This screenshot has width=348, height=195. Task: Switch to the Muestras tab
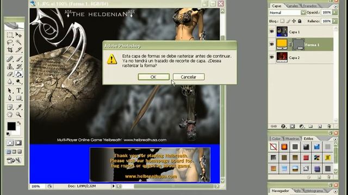point(292,139)
